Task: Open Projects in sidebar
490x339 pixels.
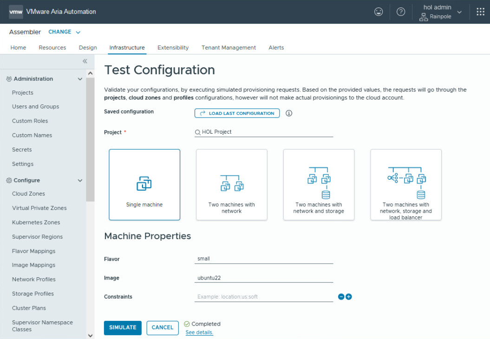Action: [22, 93]
